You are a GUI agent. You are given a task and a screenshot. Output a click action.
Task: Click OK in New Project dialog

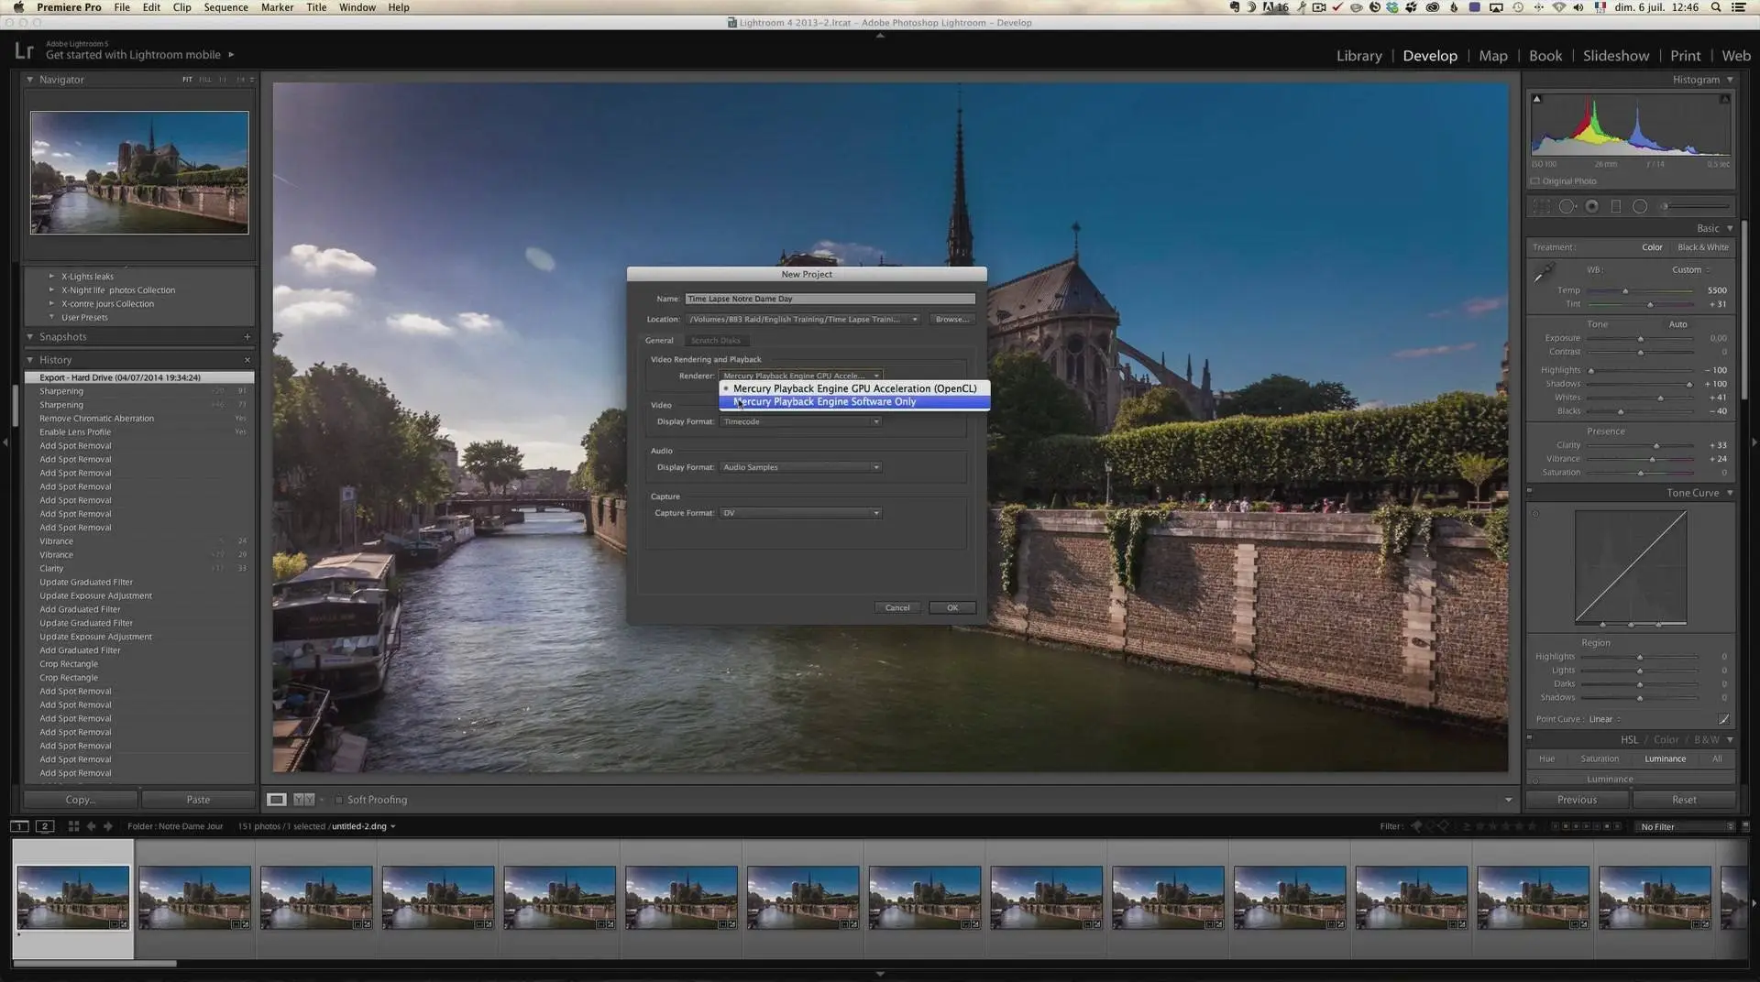(x=952, y=607)
